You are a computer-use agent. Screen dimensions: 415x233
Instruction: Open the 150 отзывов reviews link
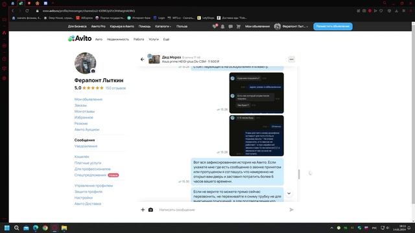tap(115, 88)
